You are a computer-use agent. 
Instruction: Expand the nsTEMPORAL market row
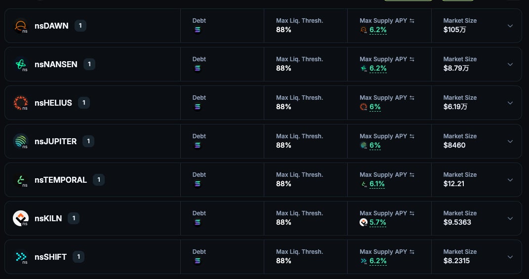510,180
